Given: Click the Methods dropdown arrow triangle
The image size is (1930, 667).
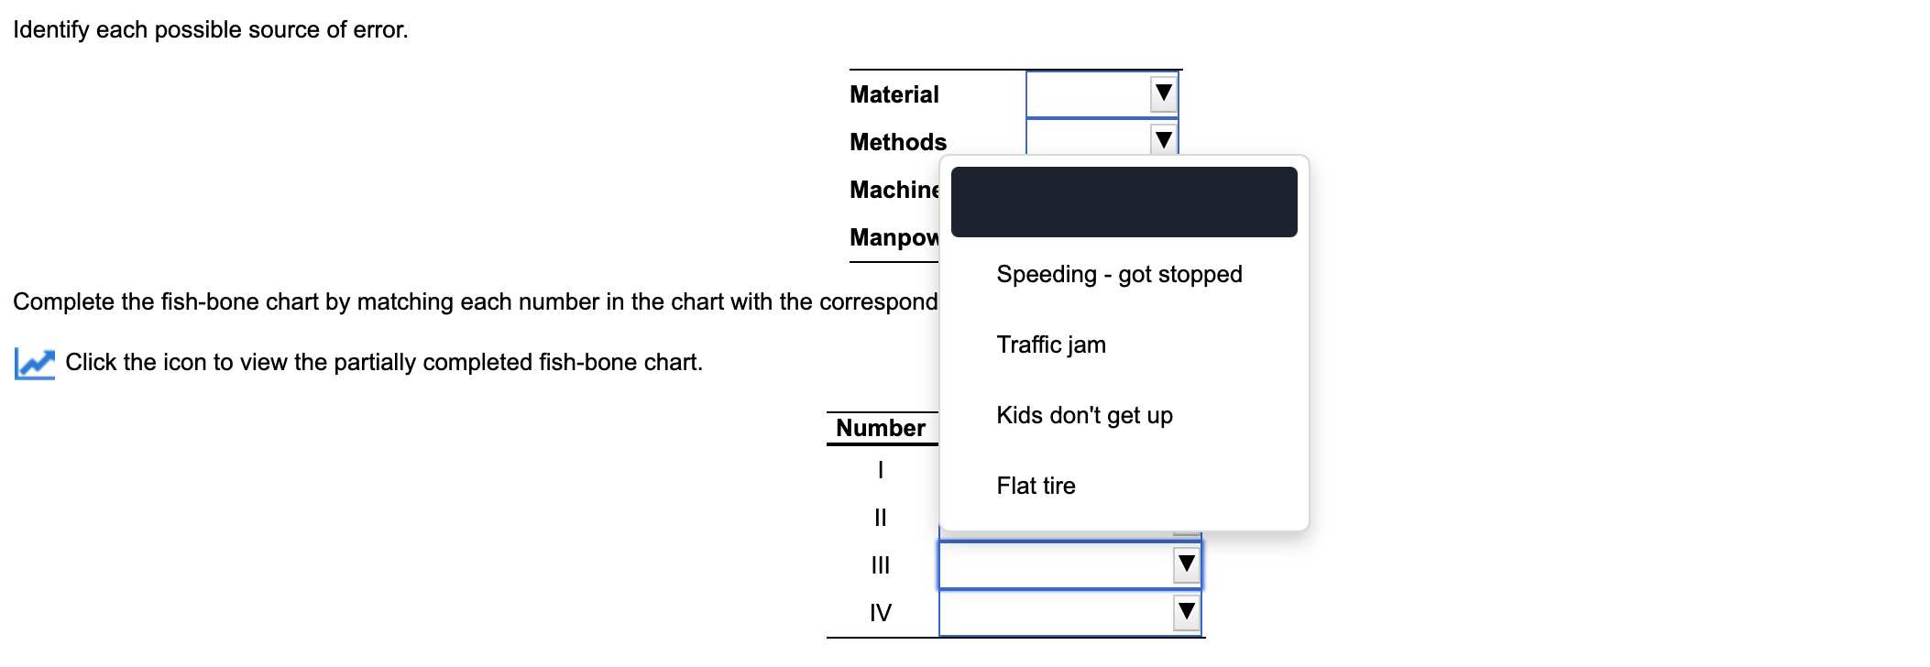Looking at the screenshot, I should 1162,140.
